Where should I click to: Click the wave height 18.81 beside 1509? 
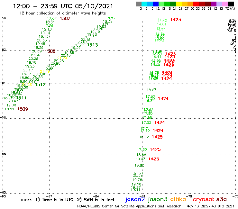(9, 109)
